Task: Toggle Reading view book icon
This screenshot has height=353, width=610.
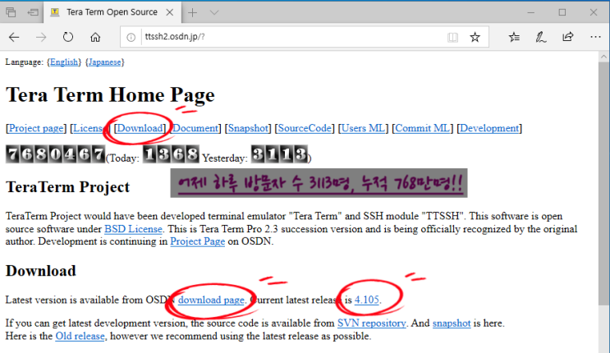Action: (452, 37)
